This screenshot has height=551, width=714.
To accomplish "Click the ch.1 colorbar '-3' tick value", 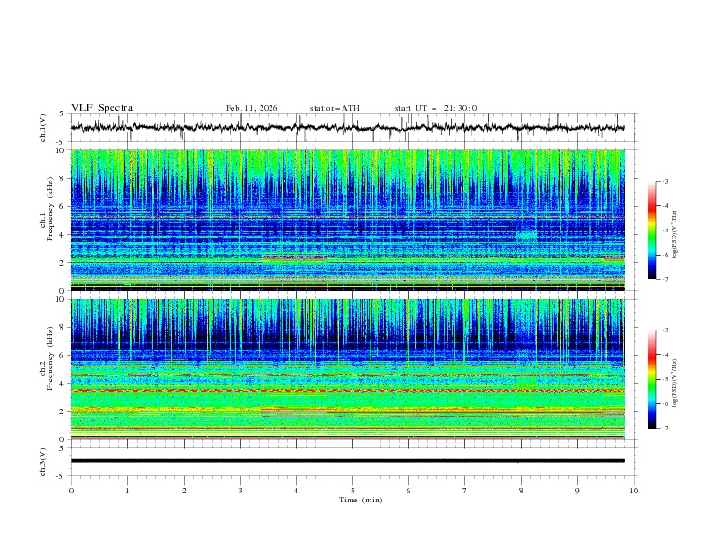I will click(664, 181).
